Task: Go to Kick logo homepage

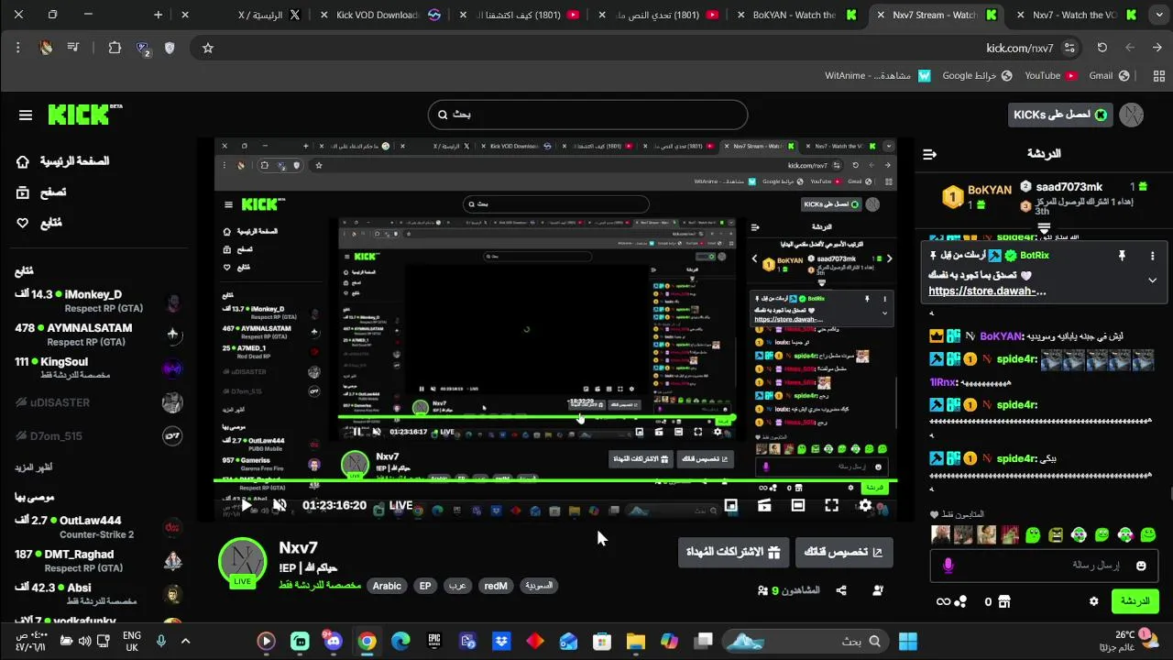Action: pos(84,114)
